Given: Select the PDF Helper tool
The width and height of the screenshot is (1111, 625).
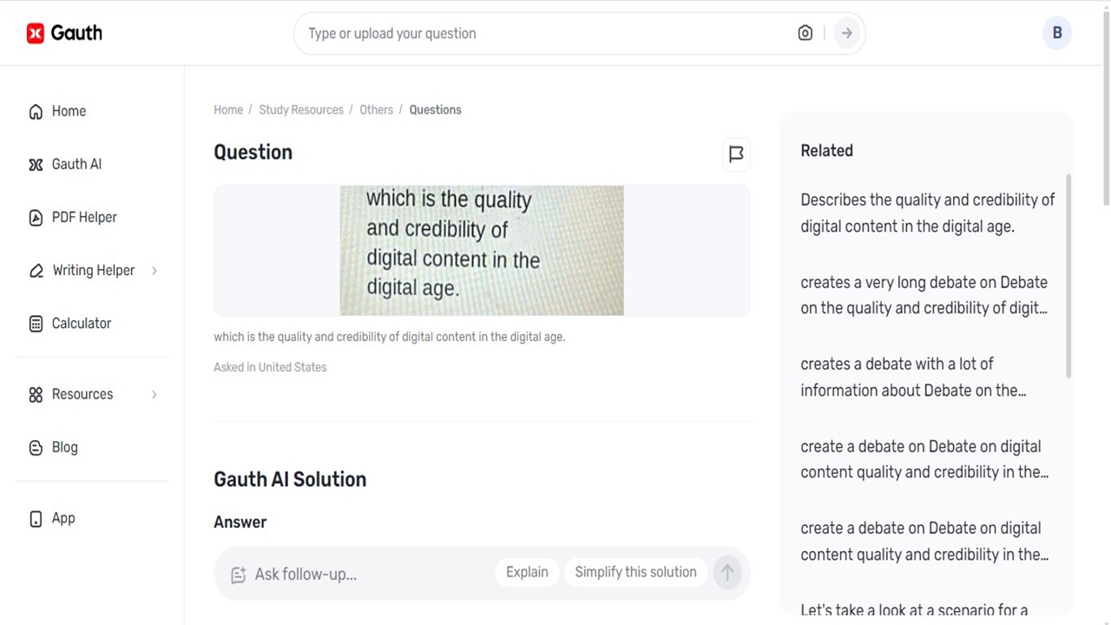Looking at the screenshot, I should tap(84, 217).
